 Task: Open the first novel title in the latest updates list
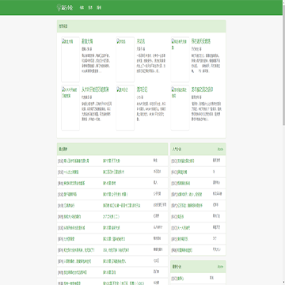tap(73, 161)
